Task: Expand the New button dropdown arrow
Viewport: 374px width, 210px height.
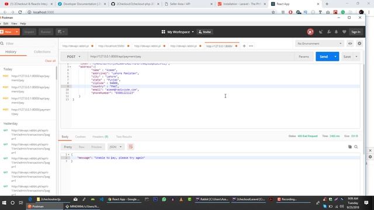Action: pyautogui.click(x=17, y=32)
